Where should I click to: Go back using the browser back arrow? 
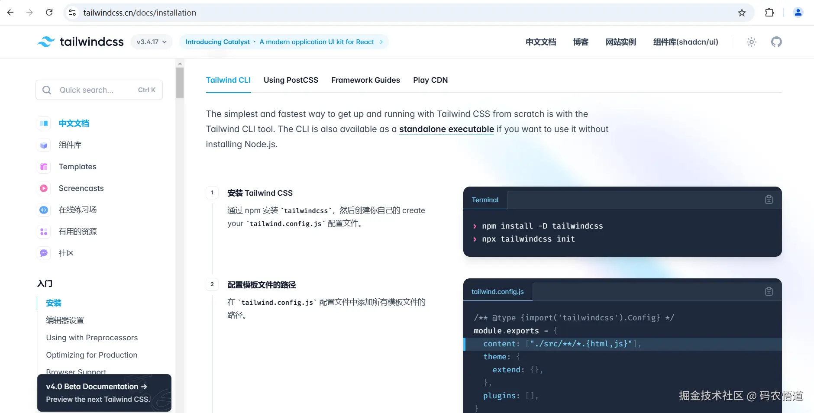pyautogui.click(x=10, y=13)
